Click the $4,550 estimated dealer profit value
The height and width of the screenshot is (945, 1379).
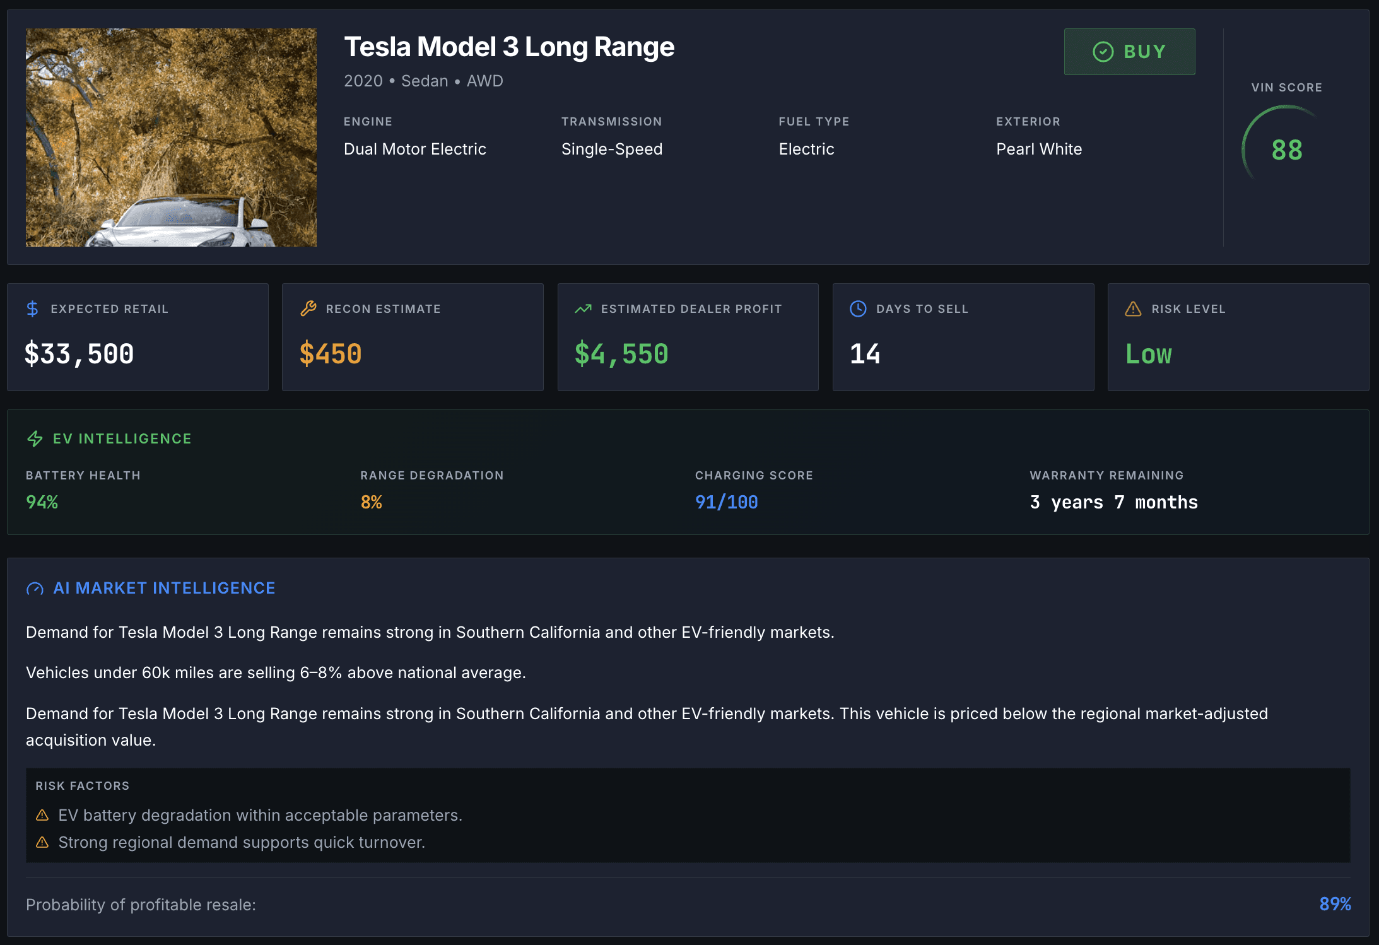pyautogui.click(x=621, y=354)
